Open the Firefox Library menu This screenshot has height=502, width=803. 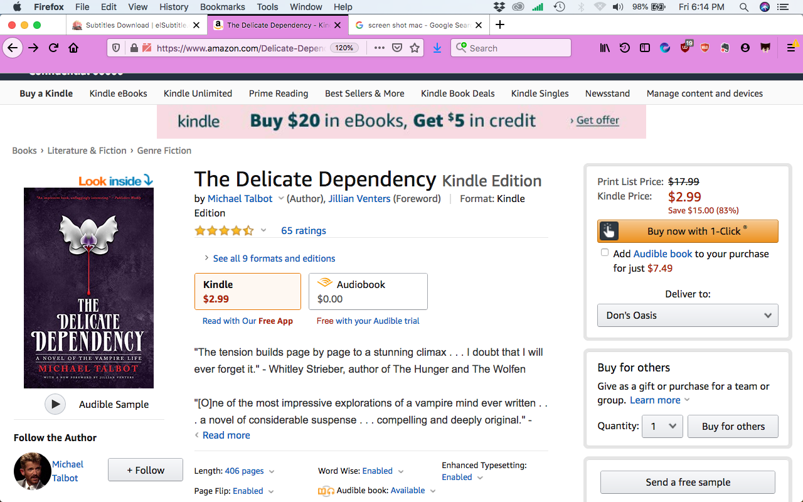tap(605, 48)
